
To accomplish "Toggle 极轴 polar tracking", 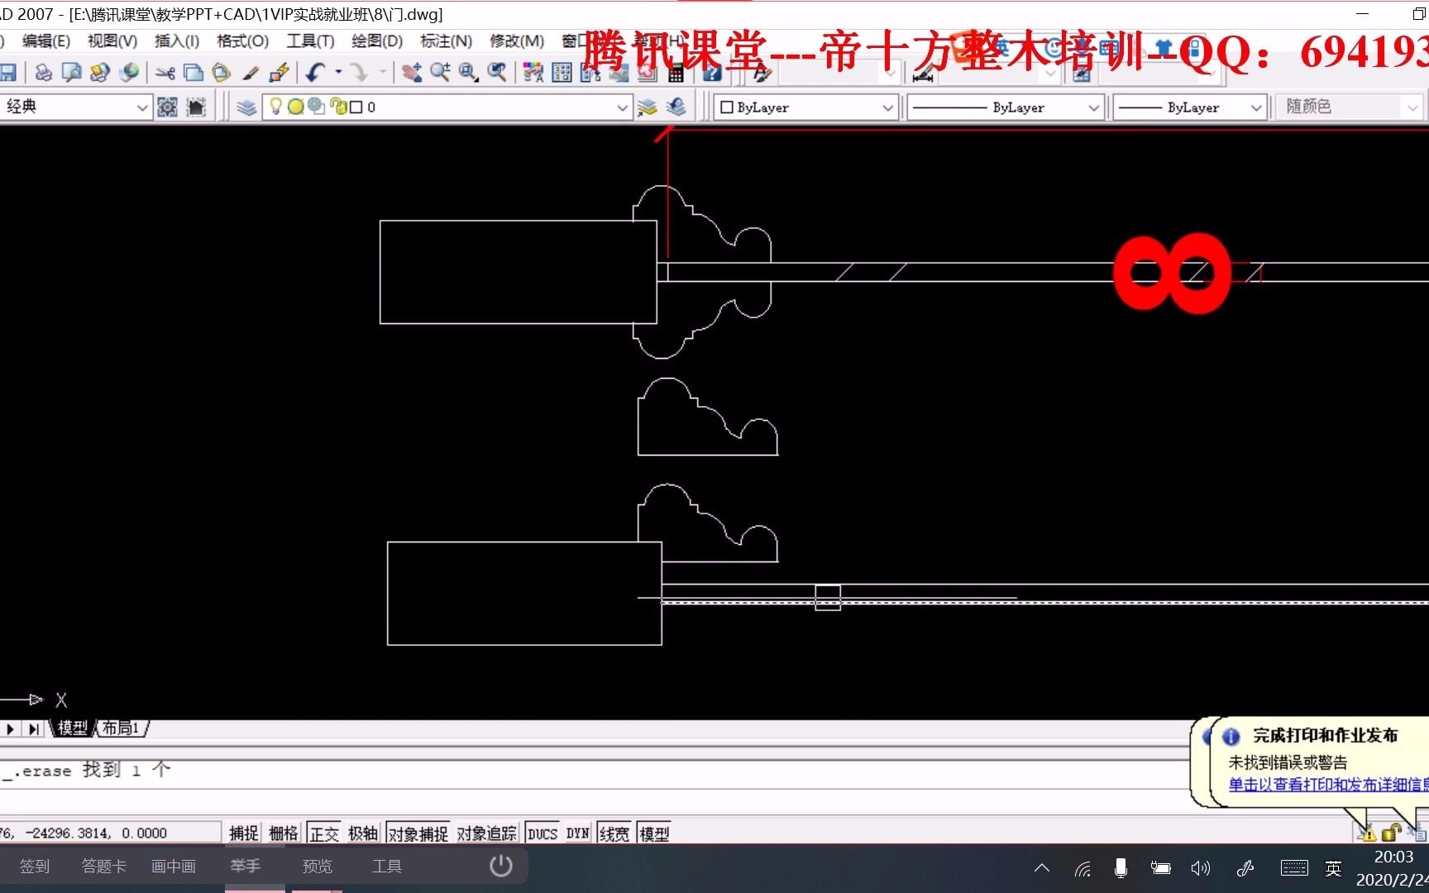I will 362,833.
